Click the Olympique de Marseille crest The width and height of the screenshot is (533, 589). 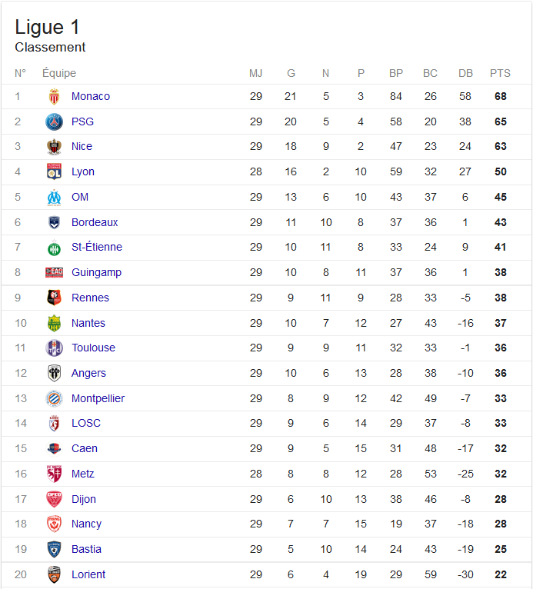click(x=54, y=197)
